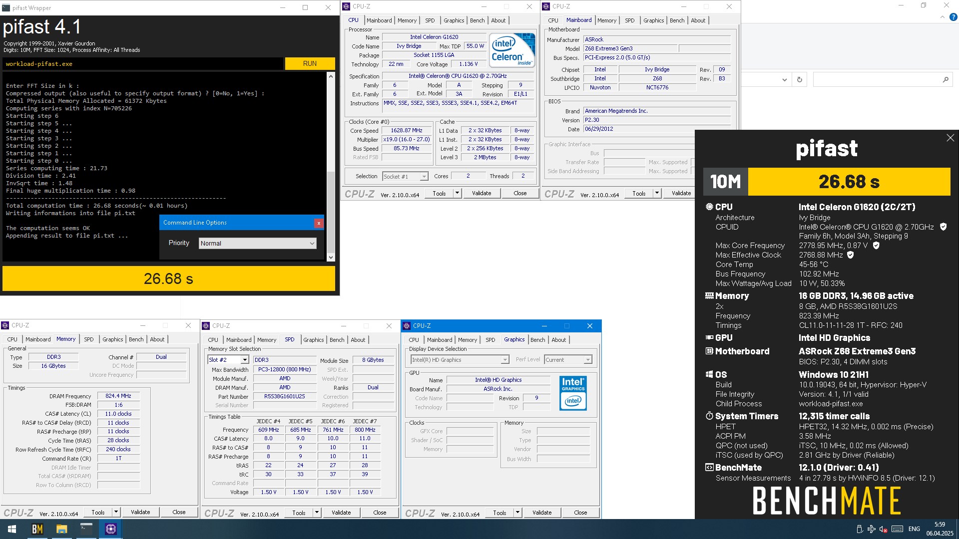
Task: Close the BenchMate pifast result panel
Action: point(950,138)
